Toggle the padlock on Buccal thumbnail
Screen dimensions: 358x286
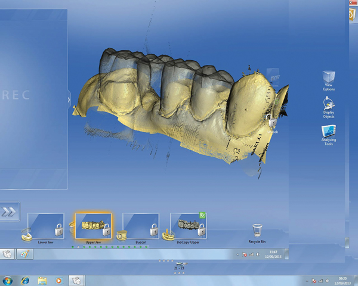click(153, 230)
